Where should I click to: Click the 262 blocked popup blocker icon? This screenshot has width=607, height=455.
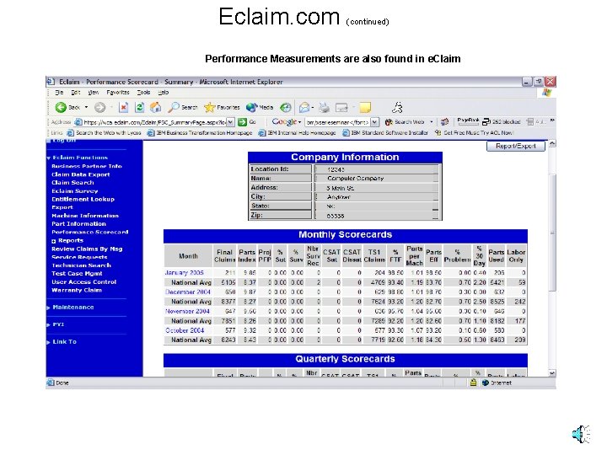[501, 122]
